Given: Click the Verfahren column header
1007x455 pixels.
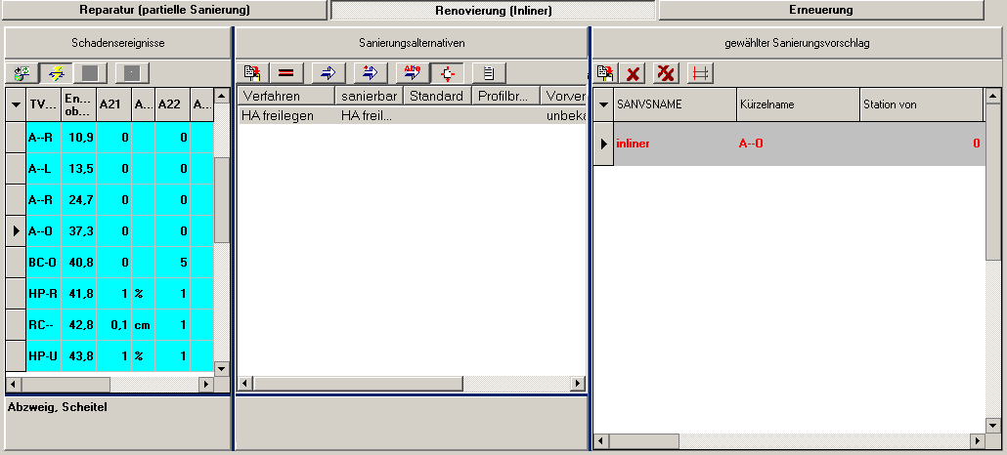Looking at the screenshot, I should tap(285, 97).
